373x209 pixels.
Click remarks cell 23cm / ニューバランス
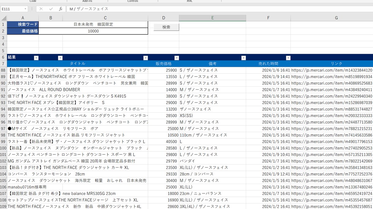[x=212, y=193]
